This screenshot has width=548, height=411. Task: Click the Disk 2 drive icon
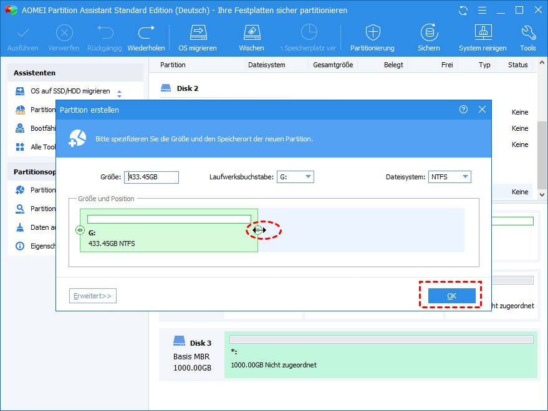166,88
